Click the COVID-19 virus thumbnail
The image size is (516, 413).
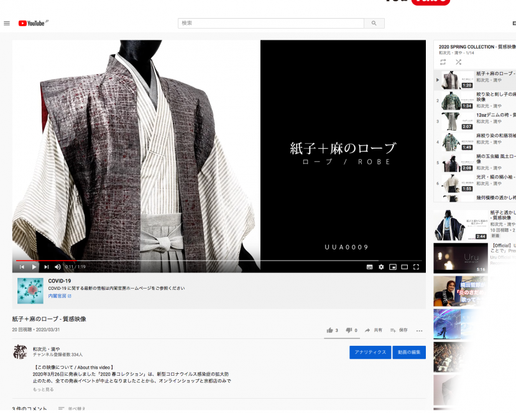click(30, 291)
